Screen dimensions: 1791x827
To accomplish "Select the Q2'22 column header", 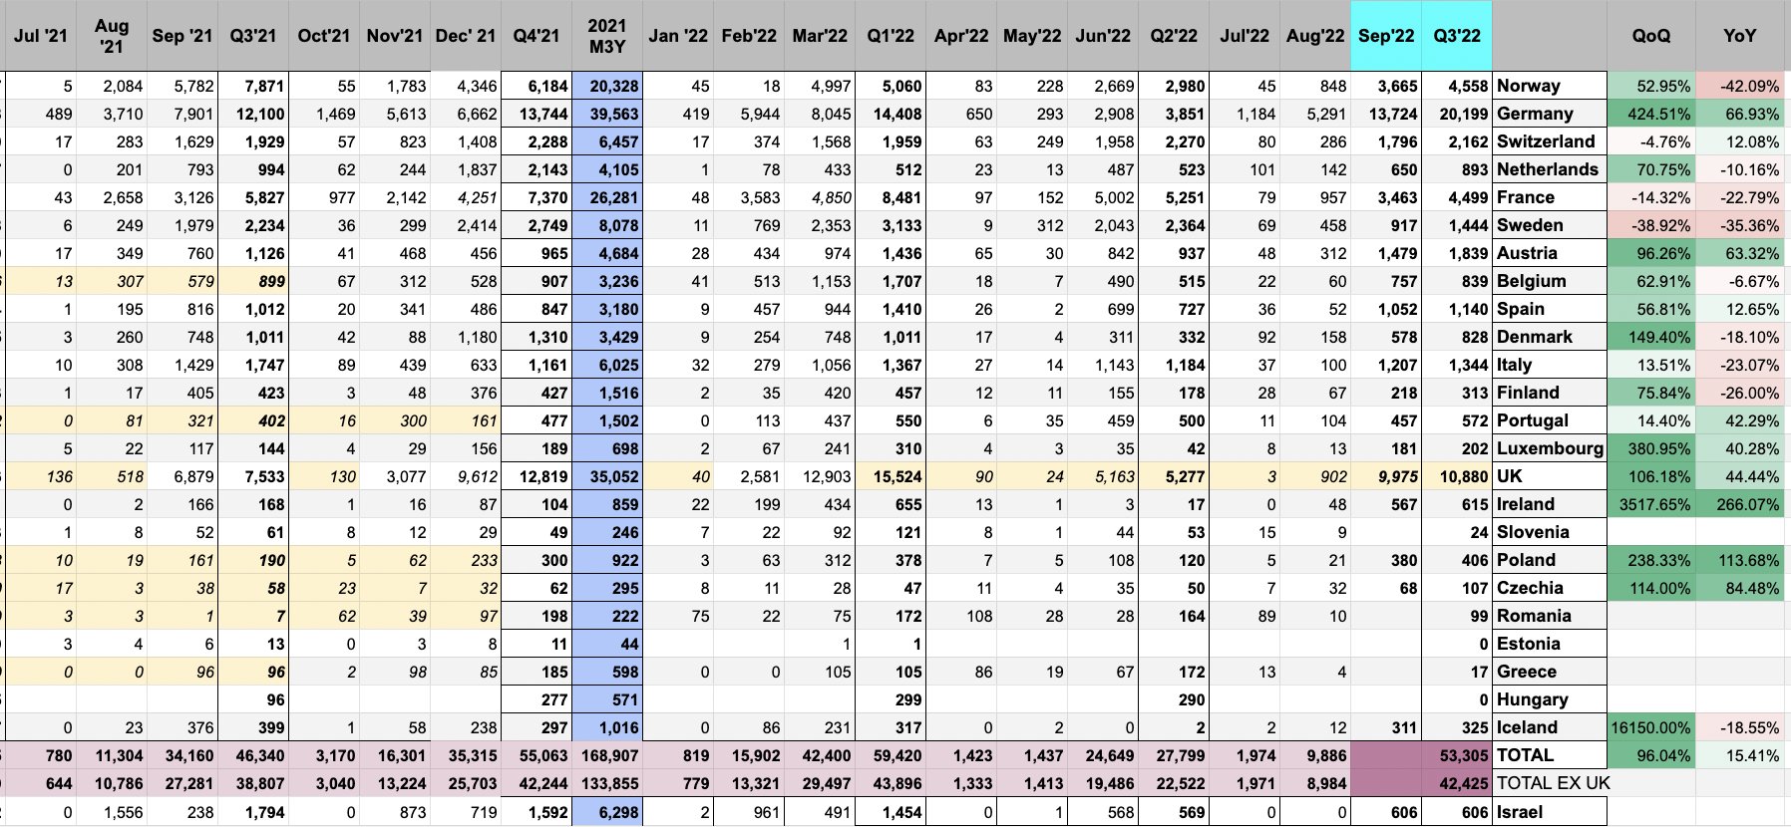I will pos(1174,36).
